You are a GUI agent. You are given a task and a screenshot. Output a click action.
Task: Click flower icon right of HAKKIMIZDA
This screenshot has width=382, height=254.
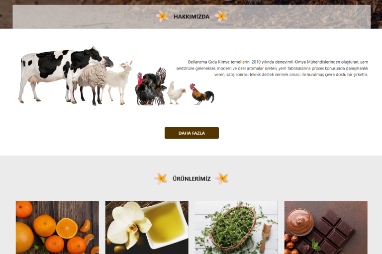(221, 16)
